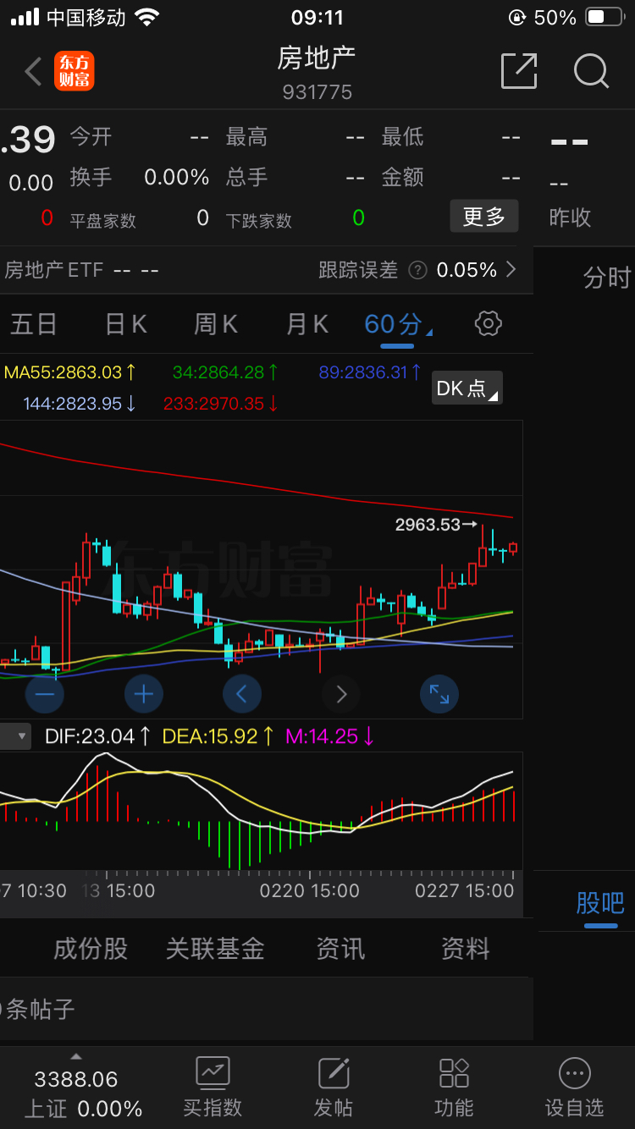The image size is (635, 1129).
Task: Tap 发帖 compose icon
Action: point(334,1072)
